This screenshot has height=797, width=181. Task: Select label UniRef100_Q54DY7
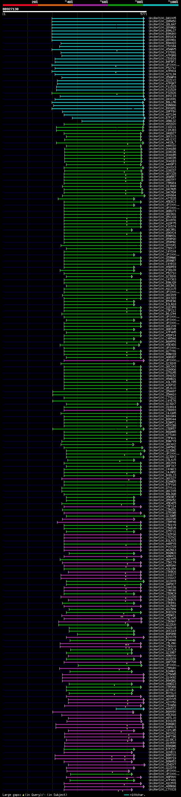tap(162, 764)
